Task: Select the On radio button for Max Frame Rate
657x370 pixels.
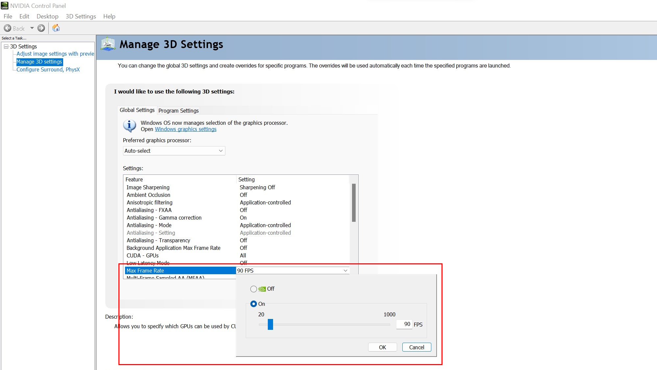Action: pyautogui.click(x=253, y=304)
